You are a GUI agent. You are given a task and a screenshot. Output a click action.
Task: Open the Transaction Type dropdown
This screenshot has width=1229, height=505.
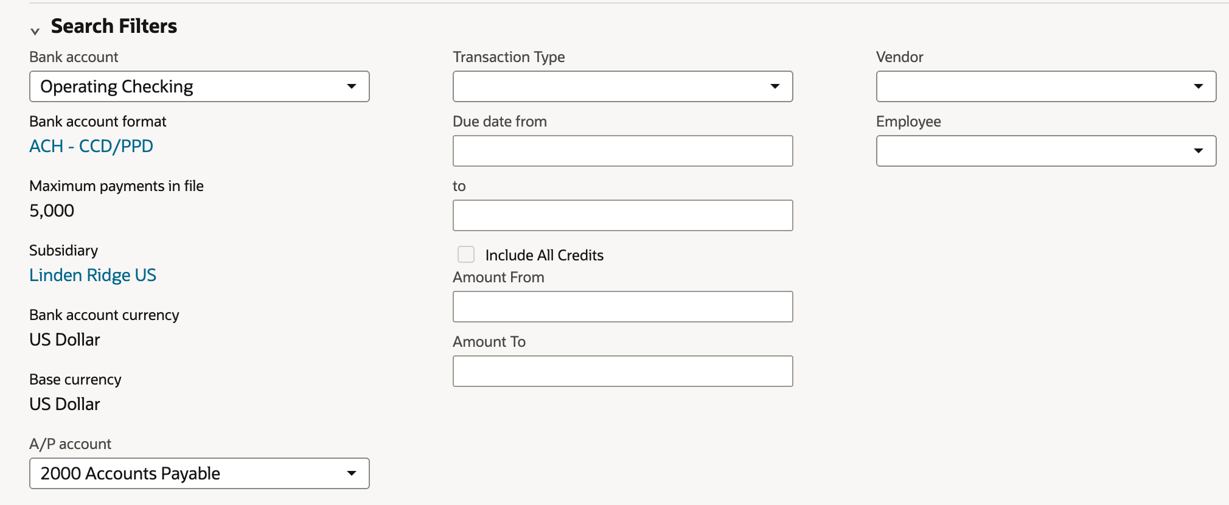(622, 86)
